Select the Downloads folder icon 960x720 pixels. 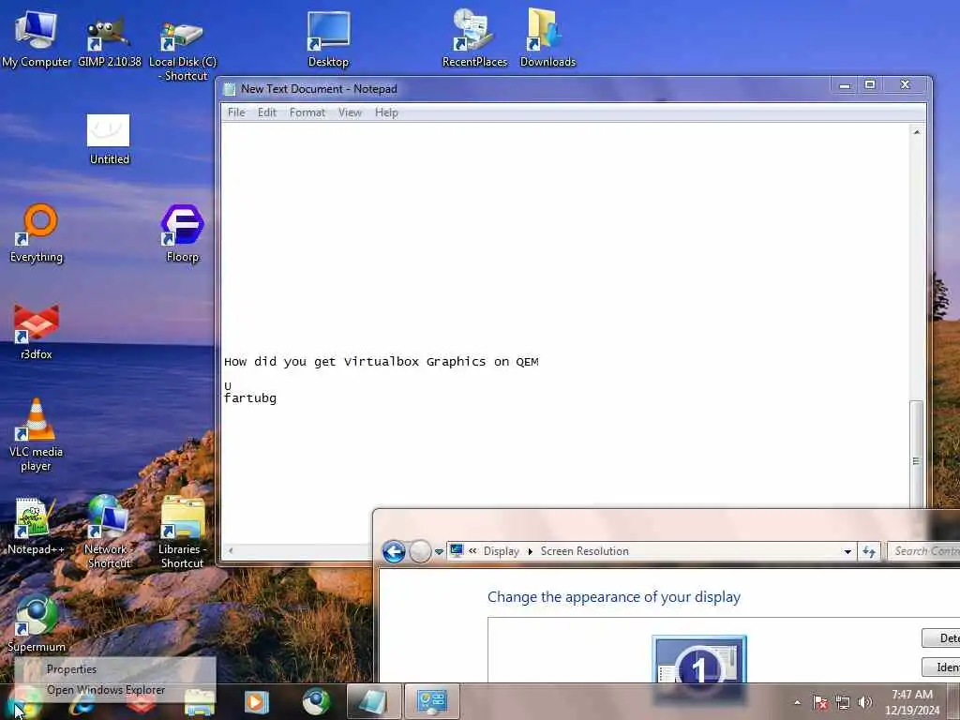pyautogui.click(x=547, y=37)
